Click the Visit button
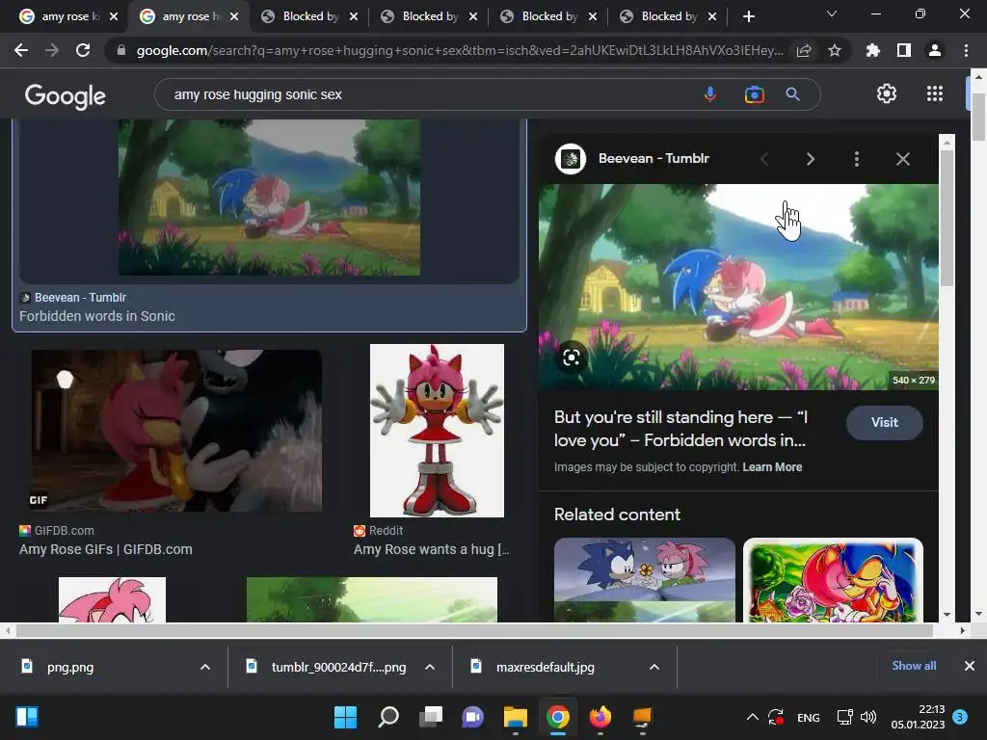The image size is (987, 740). (x=885, y=422)
